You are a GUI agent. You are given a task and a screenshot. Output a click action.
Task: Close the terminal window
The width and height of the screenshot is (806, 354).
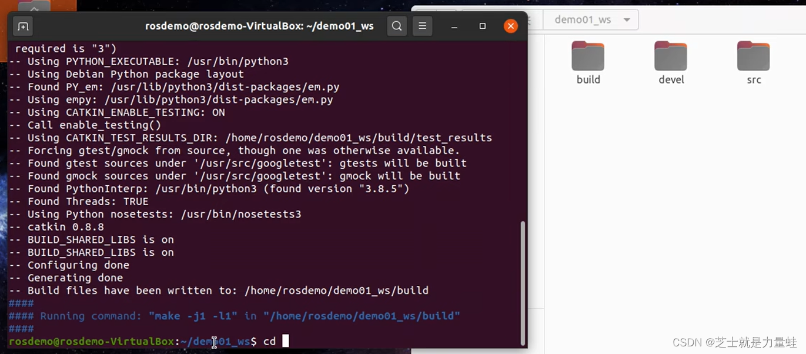[510, 25]
